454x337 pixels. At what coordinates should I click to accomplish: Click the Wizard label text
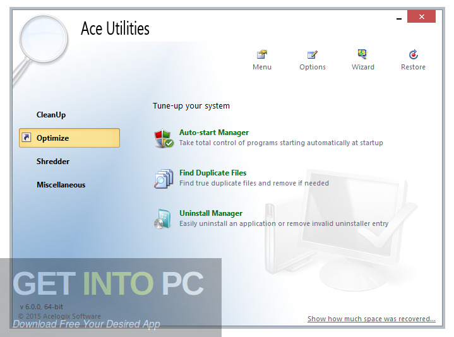point(363,67)
